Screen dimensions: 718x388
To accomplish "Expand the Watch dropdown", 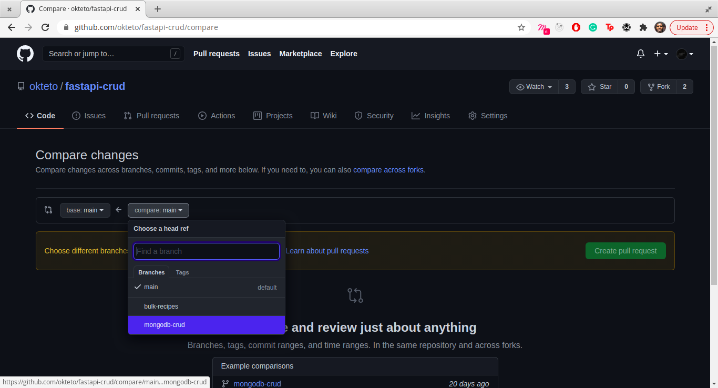I will 534,87.
